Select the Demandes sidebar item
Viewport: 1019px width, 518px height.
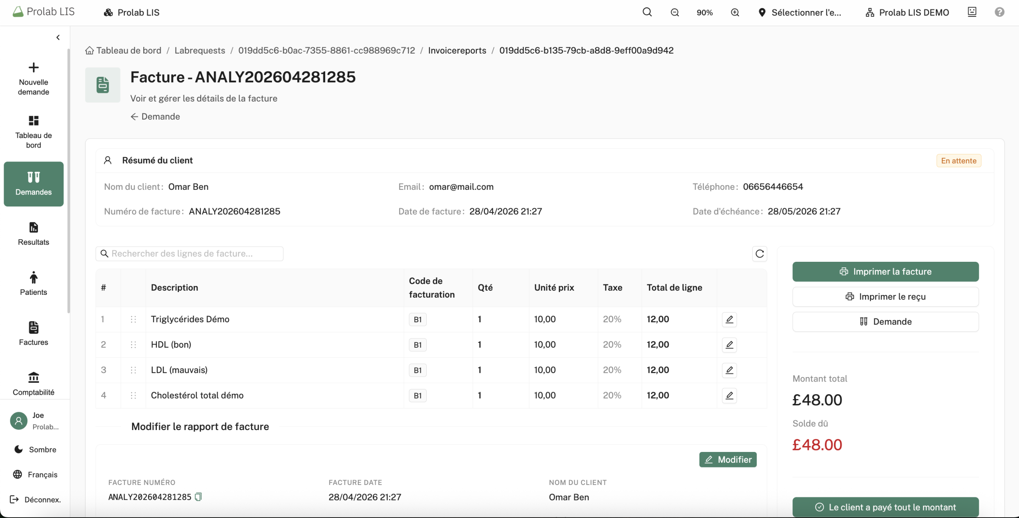pos(33,184)
